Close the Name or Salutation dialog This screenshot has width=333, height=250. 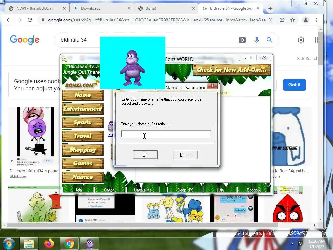click(x=212, y=86)
